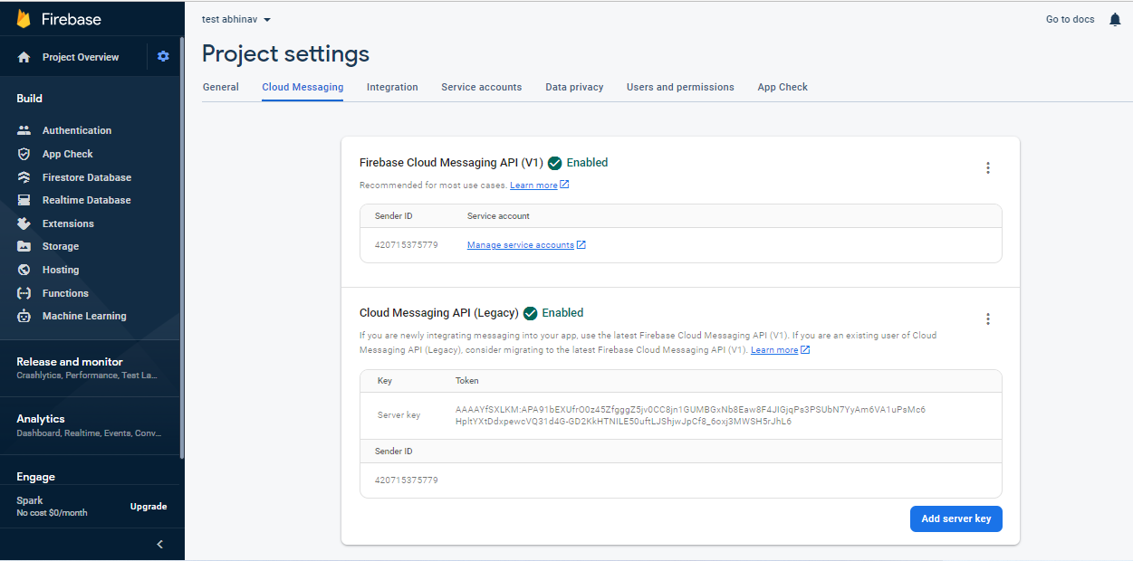
Task: Click the Firebase Cloud Messaging API (V1) heading
Action: coord(451,163)
